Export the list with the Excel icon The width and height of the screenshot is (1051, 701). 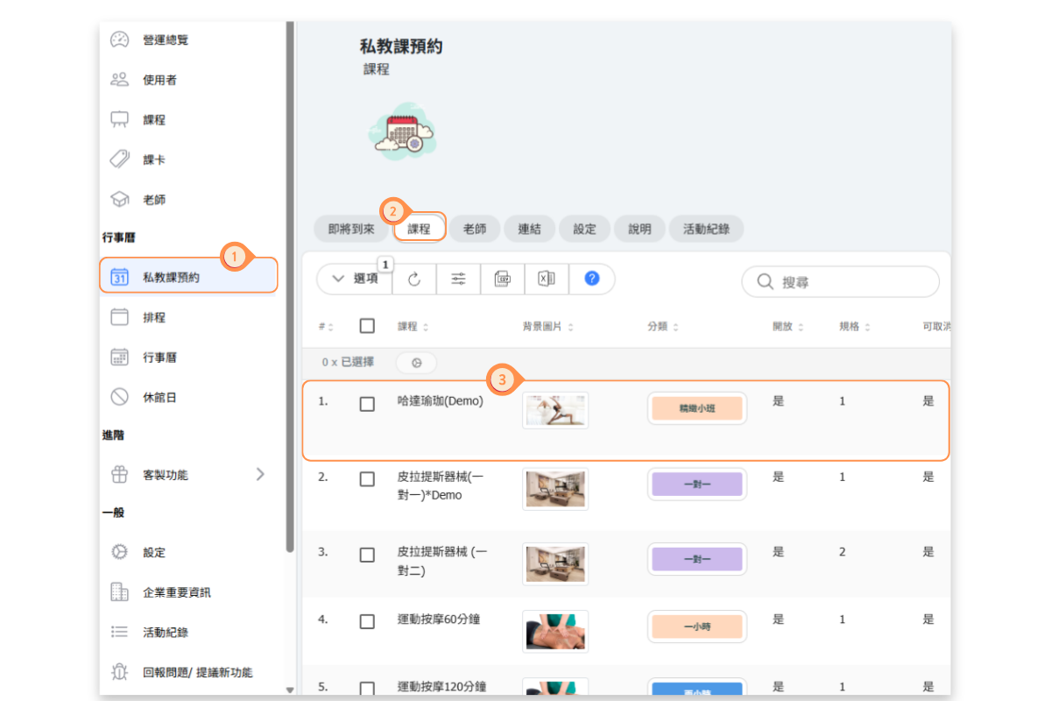(547, 279)
